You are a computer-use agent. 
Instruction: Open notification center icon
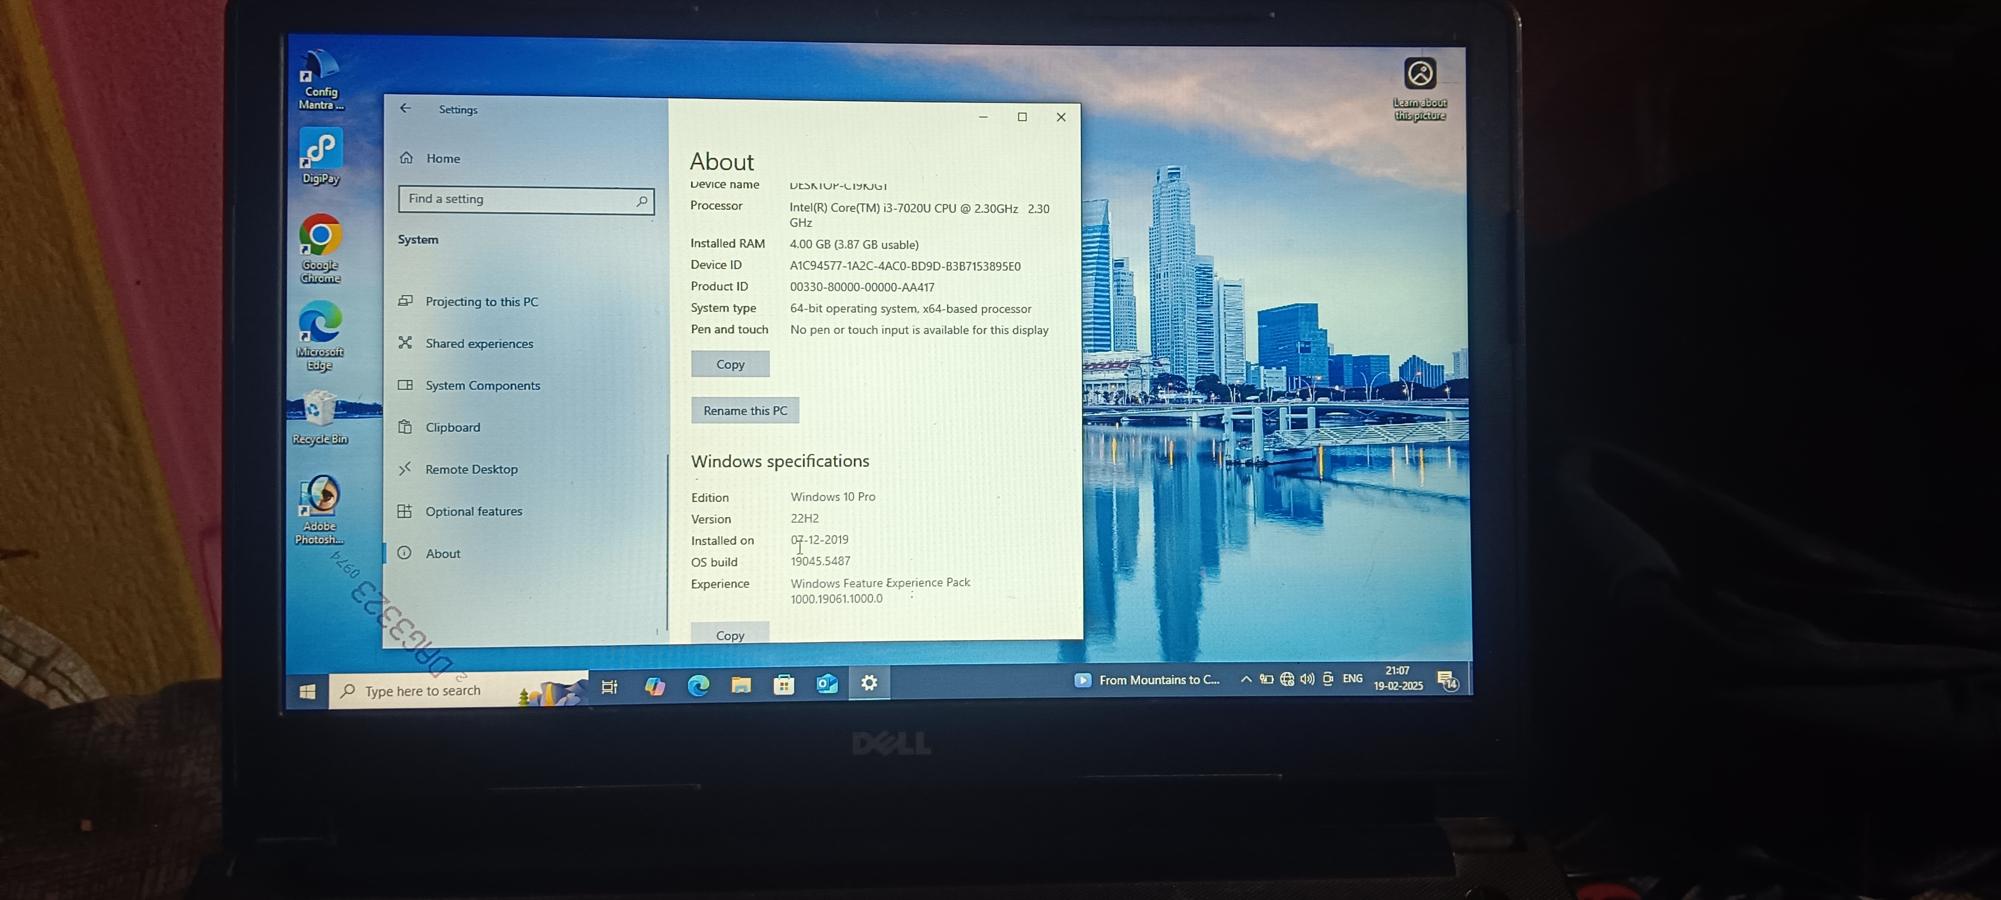coord(1448,680)
